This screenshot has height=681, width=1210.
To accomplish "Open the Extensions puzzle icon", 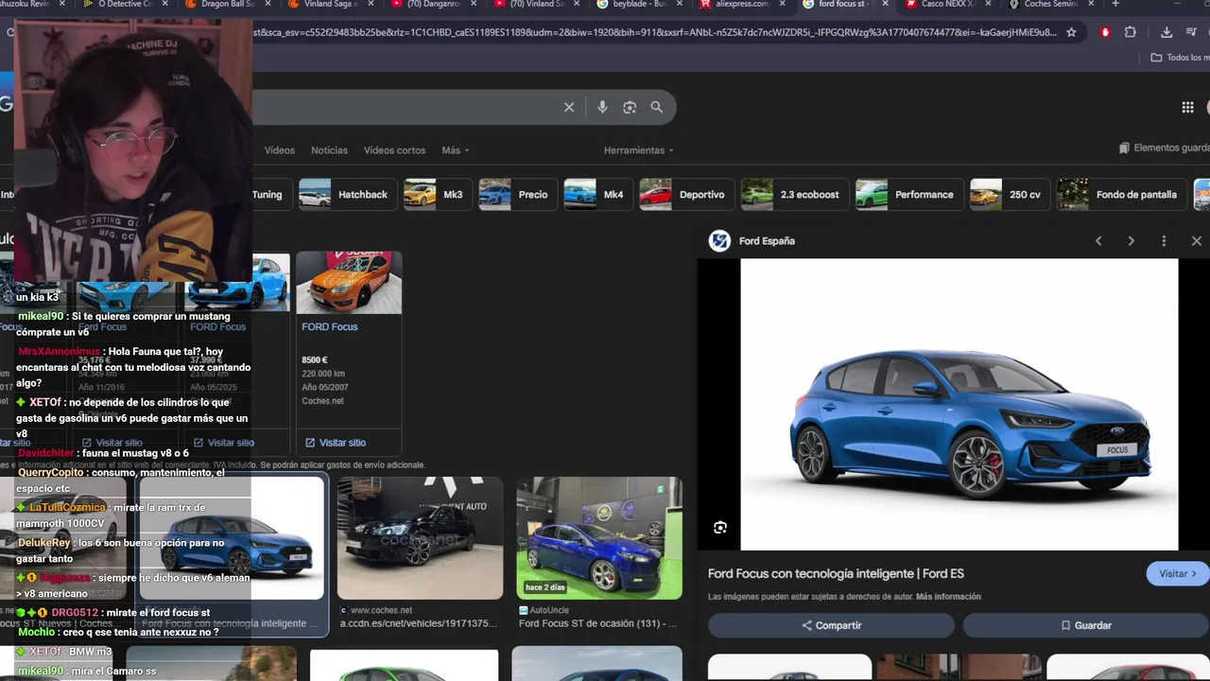I will (1130, 32).
